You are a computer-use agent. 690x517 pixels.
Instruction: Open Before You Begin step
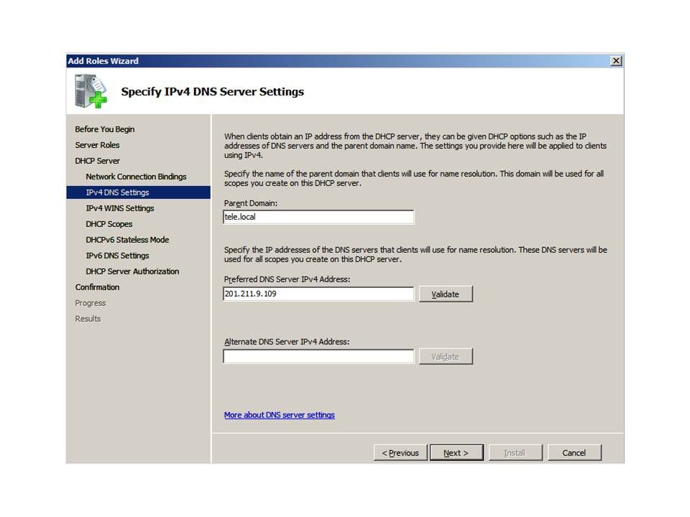tap(105, 129)
